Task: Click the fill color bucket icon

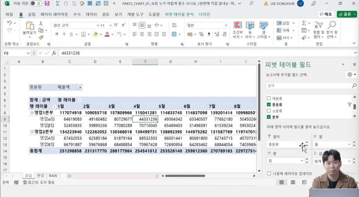Action: [x=96, y=34]
